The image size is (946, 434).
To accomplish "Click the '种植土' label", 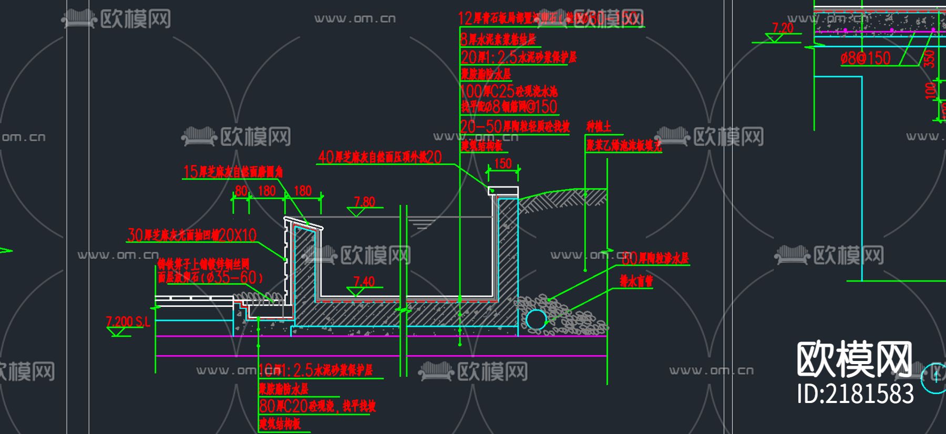I will click(599, 127).
